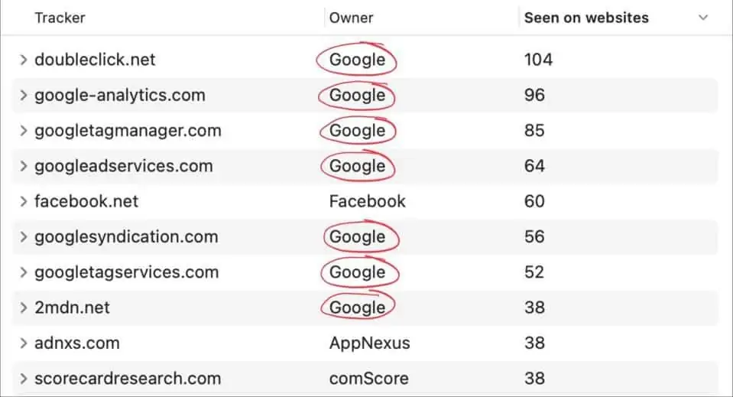Select the adnxs.com tracker name
The height and width of the screenshot is (397, 733).
pos(76,343)
